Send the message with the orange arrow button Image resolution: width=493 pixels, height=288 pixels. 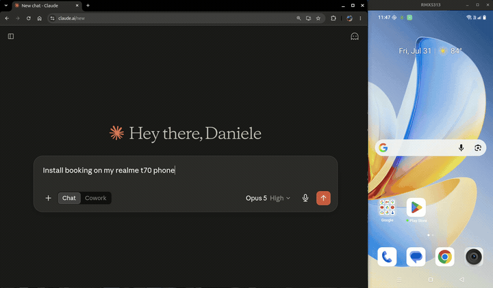point(323,198)
